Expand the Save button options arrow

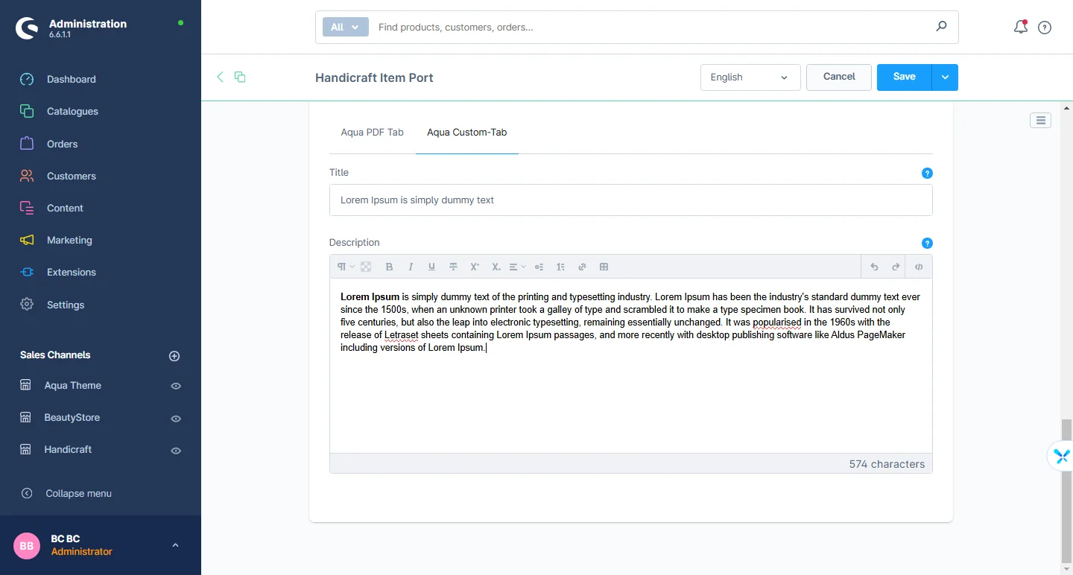point(945,77)
